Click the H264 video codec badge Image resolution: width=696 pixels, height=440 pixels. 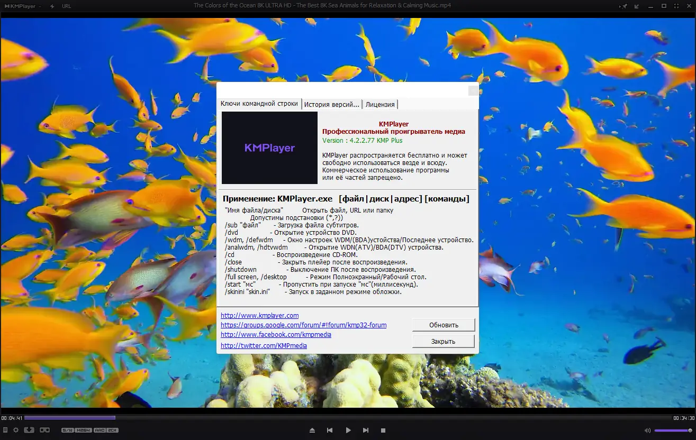[83, 430]
